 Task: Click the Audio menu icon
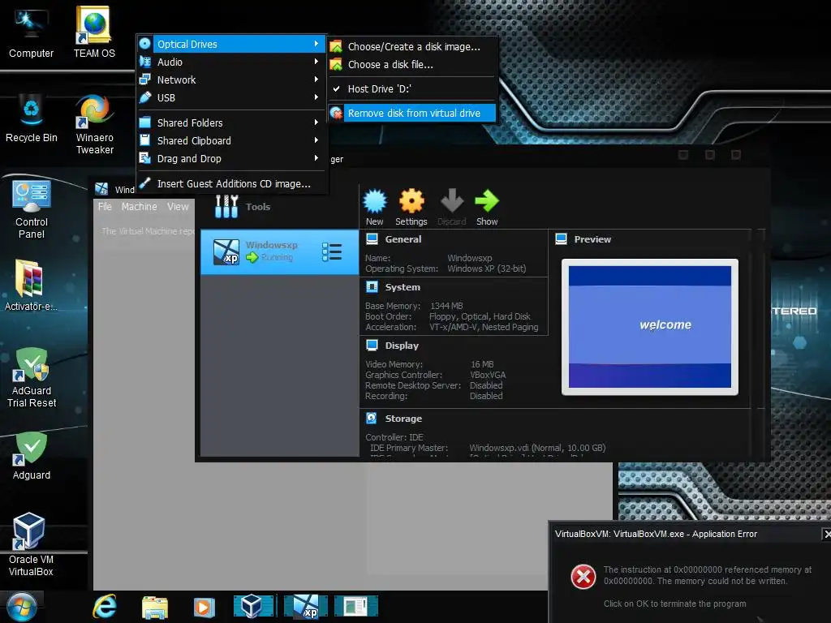tap(144, 62)
